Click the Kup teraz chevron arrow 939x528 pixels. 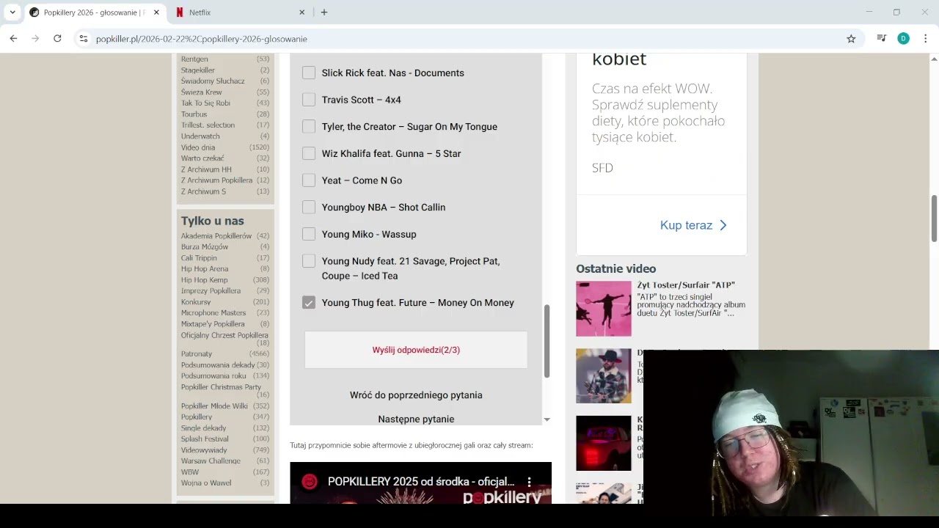pyautogui.click(x=723, y=225)
